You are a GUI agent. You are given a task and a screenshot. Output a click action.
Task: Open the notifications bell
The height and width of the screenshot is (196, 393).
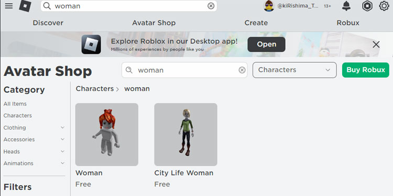click(346, 6)
